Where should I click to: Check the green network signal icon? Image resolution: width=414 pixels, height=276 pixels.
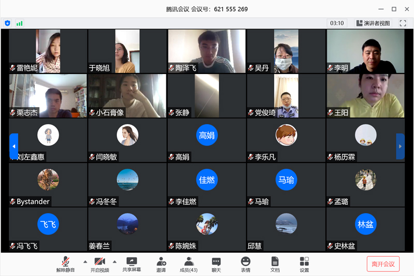tap(20, 23)
